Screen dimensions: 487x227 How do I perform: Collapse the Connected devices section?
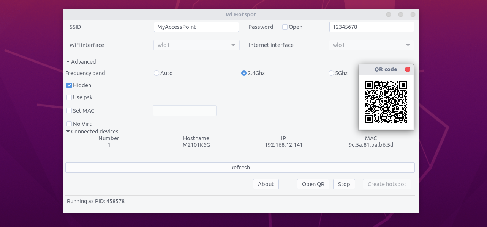[x=68, y=132]
